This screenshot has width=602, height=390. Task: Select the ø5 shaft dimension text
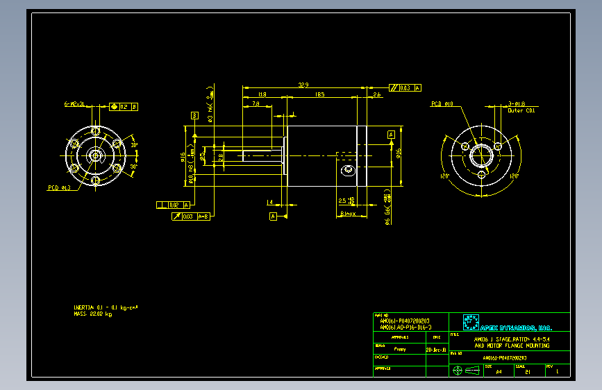tap(202, 155)
